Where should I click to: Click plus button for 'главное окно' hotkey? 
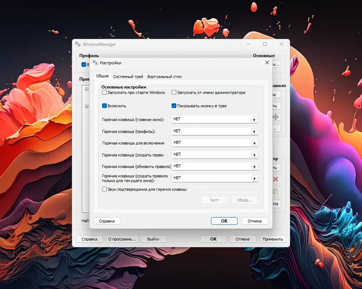(x=254, y=120)
